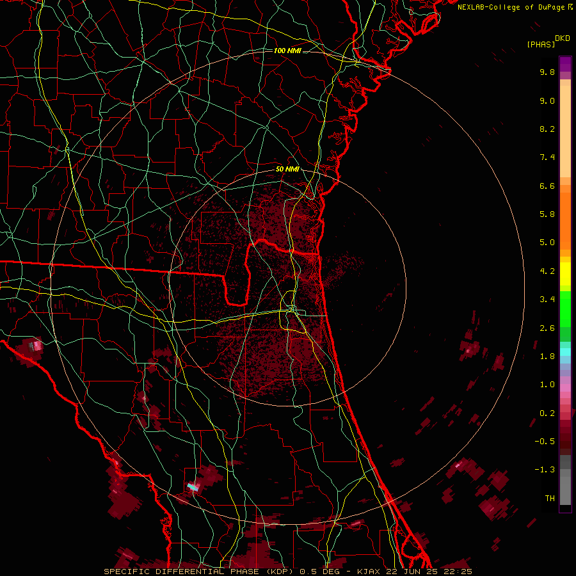Click the 100 NMI range ring label
The height and width of the screenshot is (576, 576).
pyautogui.click(x=287, y=51)
